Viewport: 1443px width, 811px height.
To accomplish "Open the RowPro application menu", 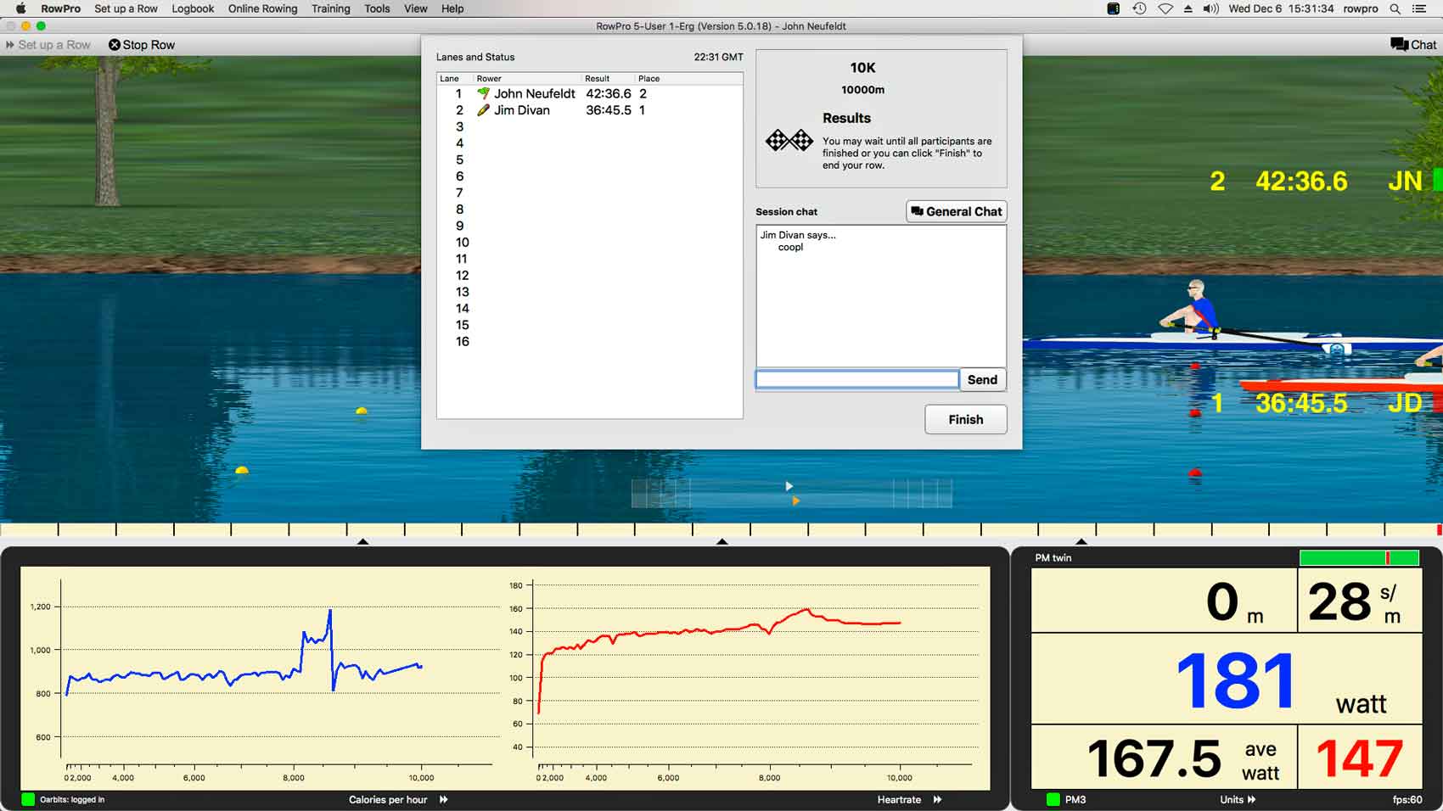I will [x=60, y=8].
